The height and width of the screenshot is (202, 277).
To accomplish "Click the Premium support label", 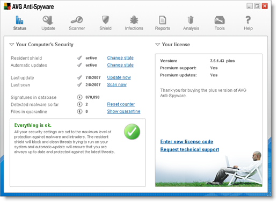I will (x=178, y=68).
